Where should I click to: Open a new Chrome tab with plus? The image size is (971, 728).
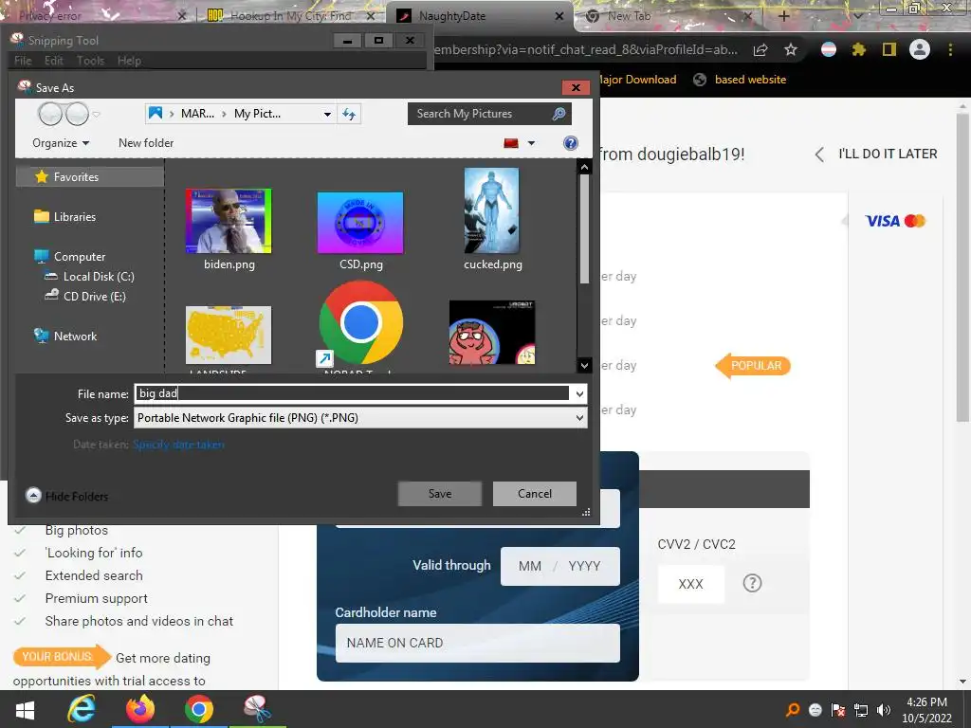click(x=783, y=16)
